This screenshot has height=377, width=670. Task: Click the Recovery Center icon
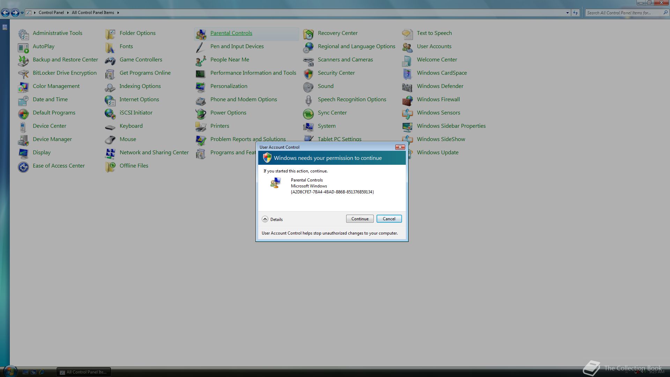308,34
